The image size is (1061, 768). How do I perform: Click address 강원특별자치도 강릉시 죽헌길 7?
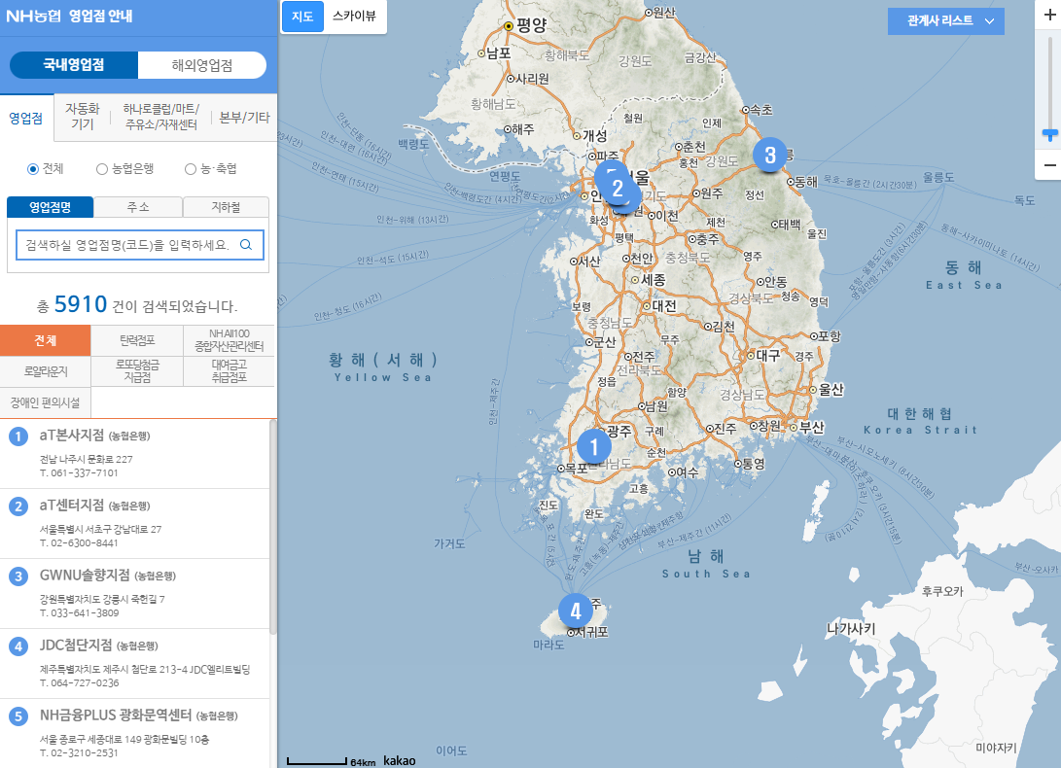pos(102,599)
